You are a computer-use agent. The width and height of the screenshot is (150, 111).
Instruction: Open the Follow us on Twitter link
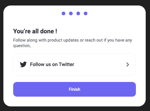click(75, 65)
